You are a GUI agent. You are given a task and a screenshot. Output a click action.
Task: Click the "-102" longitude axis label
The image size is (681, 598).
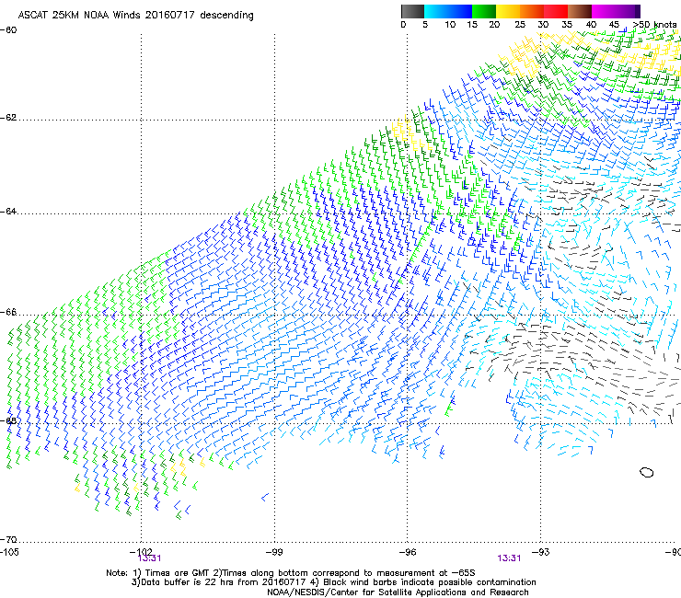point(141,552)
